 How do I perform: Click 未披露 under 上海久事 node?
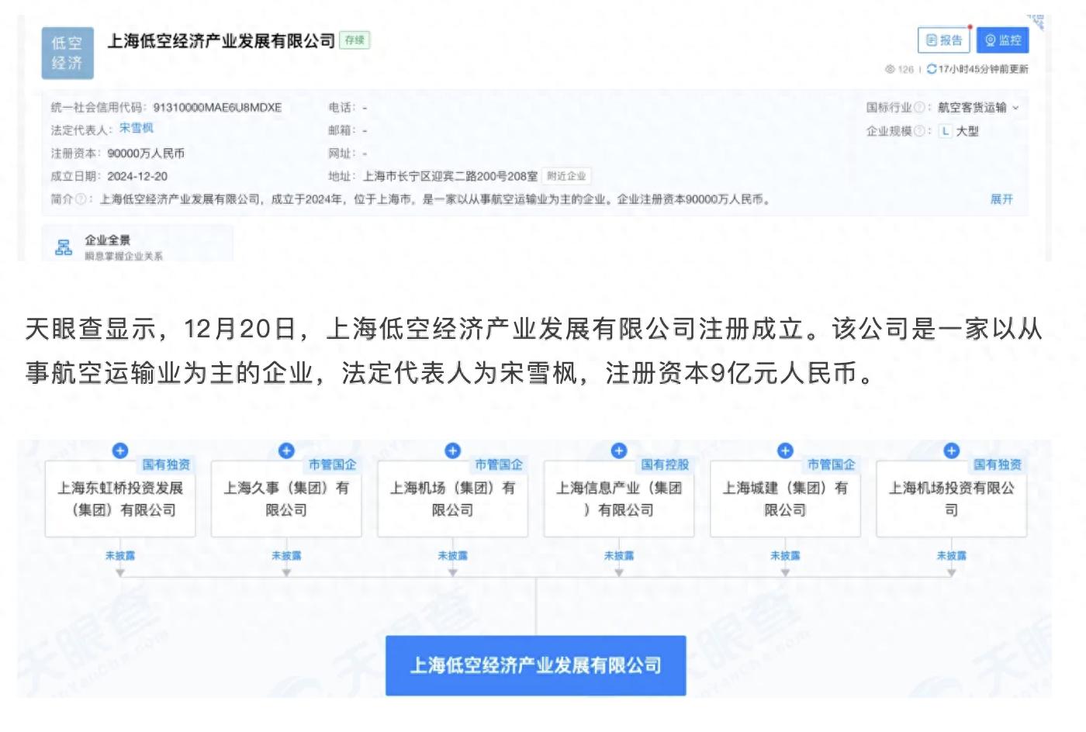[x=286, y=555]
